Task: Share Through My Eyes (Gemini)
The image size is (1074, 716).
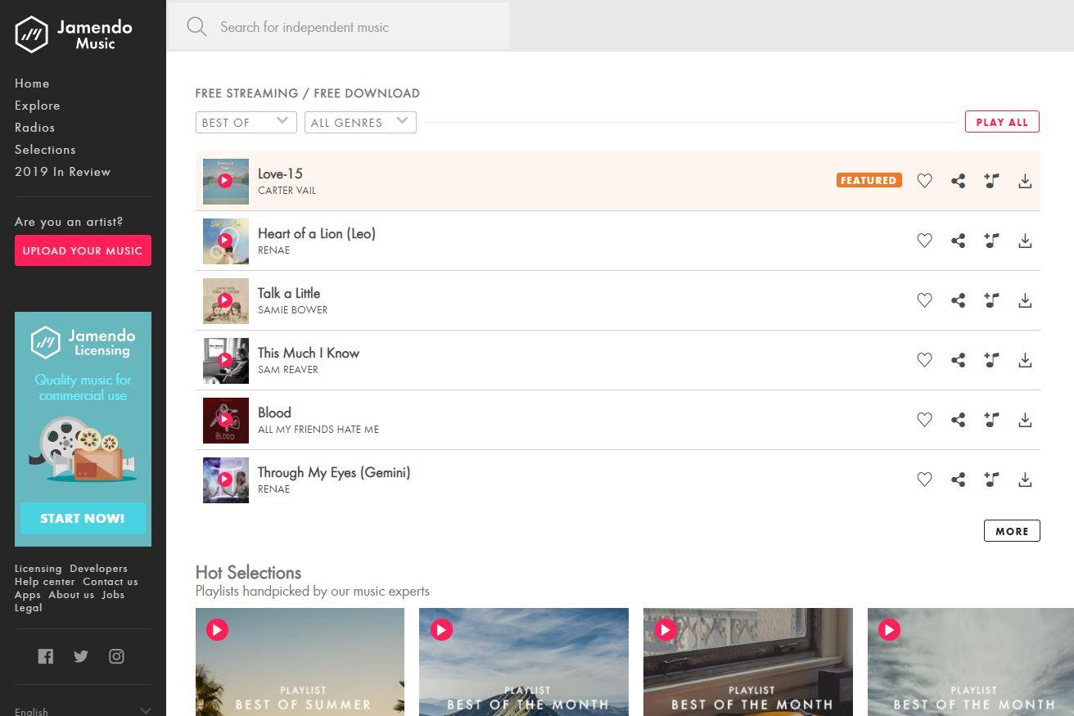Action: pos(958,480)
